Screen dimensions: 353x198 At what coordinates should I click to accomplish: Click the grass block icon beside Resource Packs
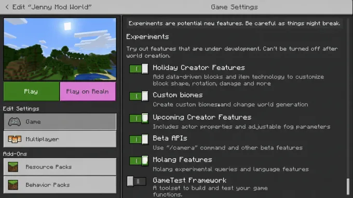point(13,167)
